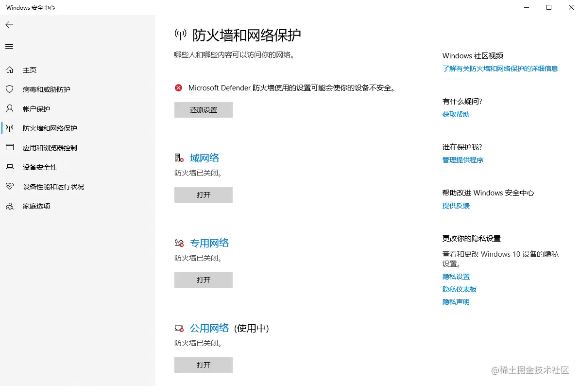580x386 pixels.
Task: Click the public network icon
Action: [179, 328]
